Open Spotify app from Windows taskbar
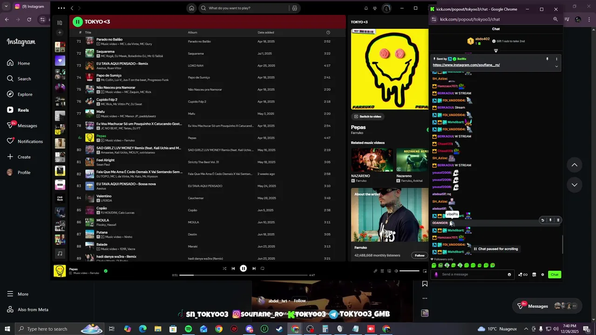 coord(188,329)
